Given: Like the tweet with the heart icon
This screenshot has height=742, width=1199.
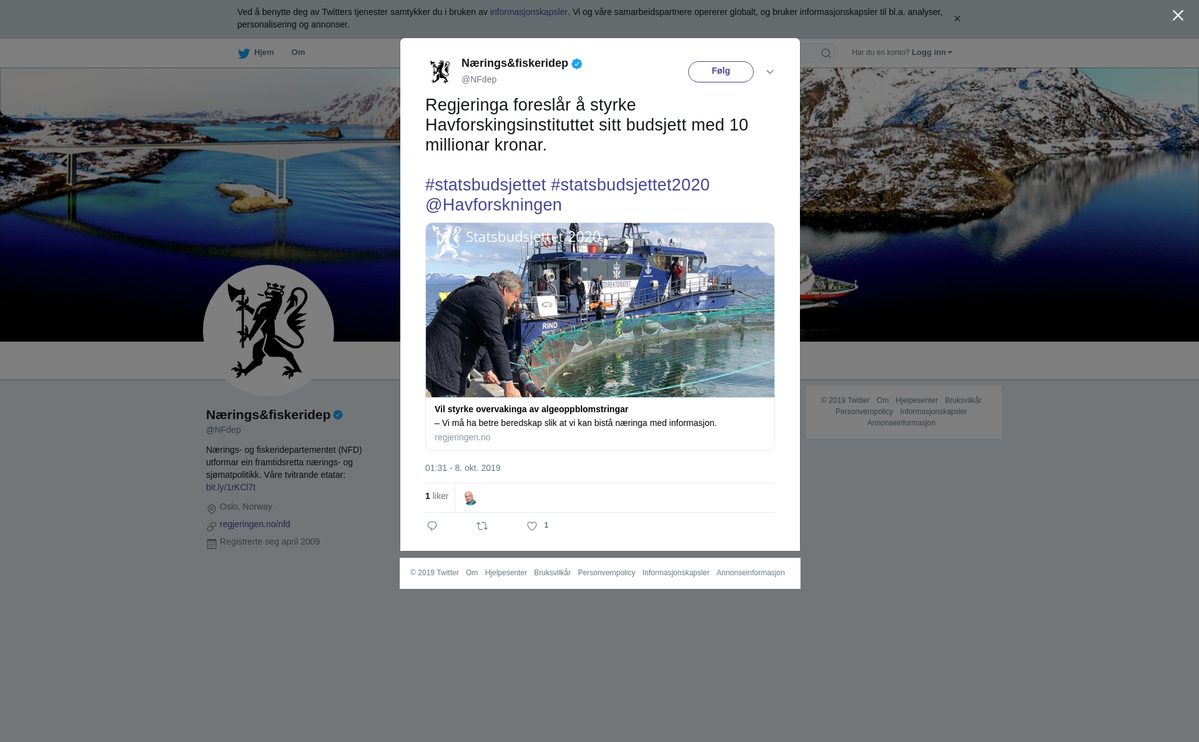Looking at the screenshot, I should [532, 526].
